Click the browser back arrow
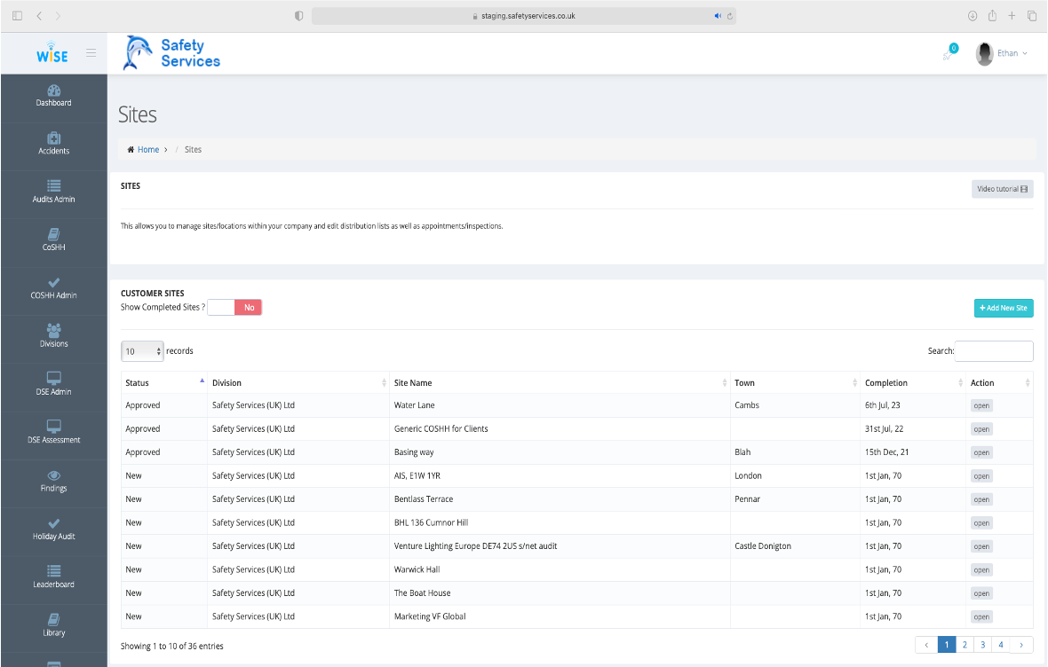 click(x=39, y=16)
